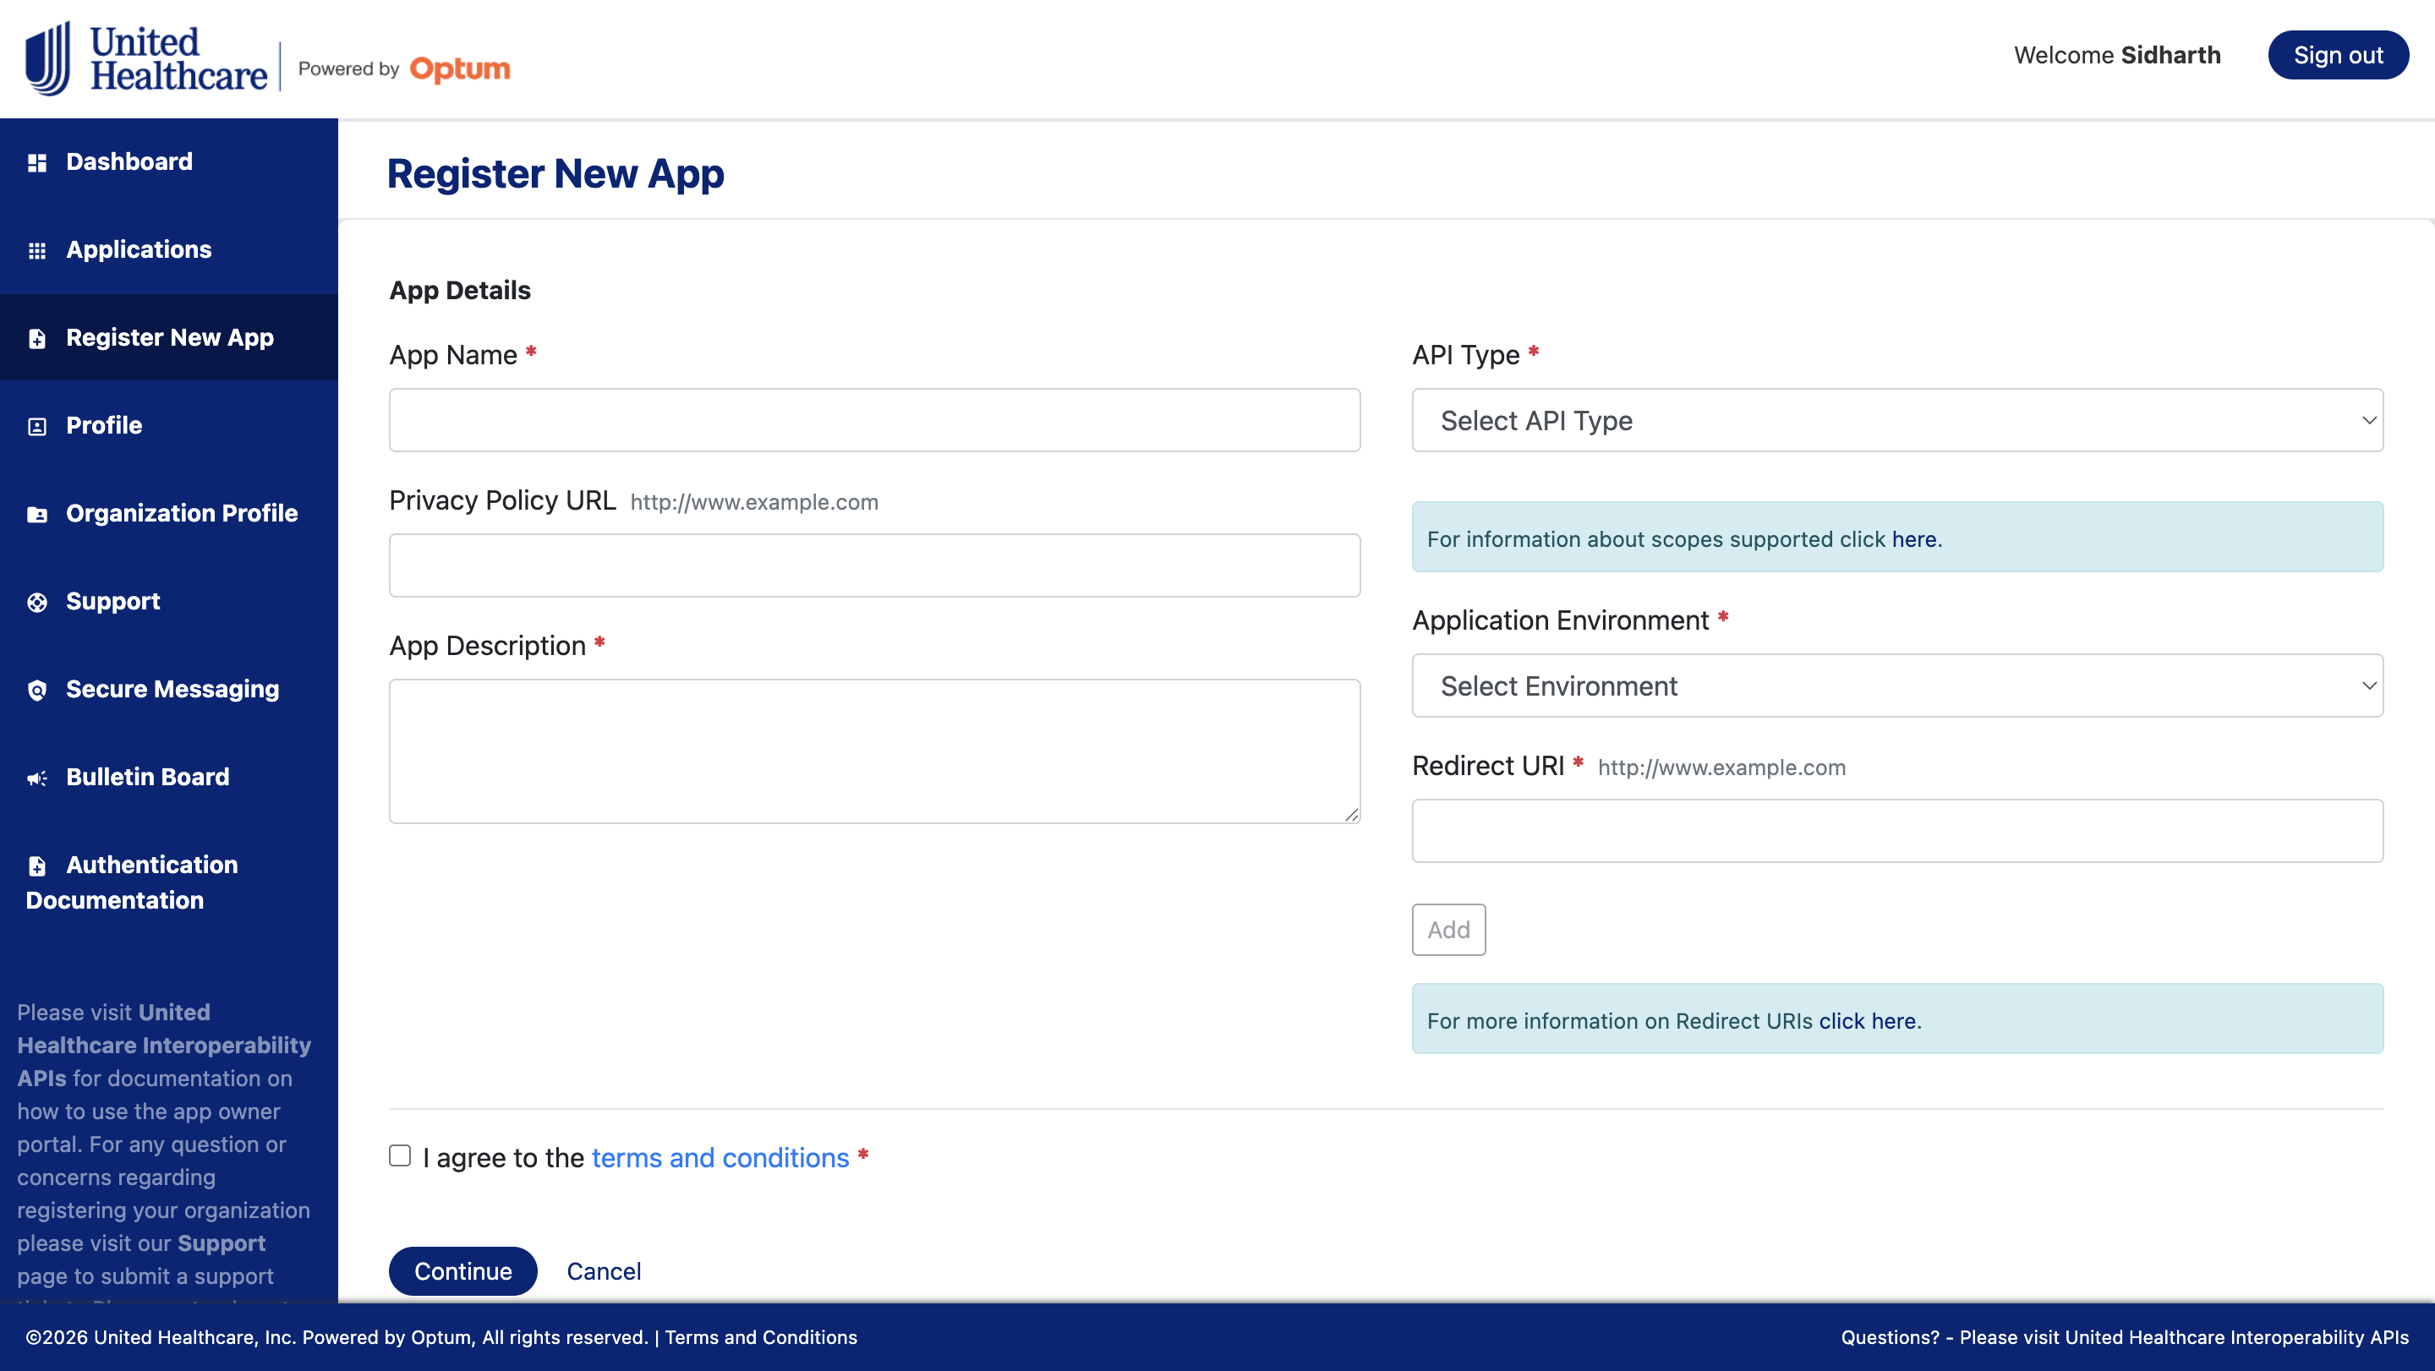Click Cancel link beside Continue
This screenshot has width=2435, height=1371.
603,1271
